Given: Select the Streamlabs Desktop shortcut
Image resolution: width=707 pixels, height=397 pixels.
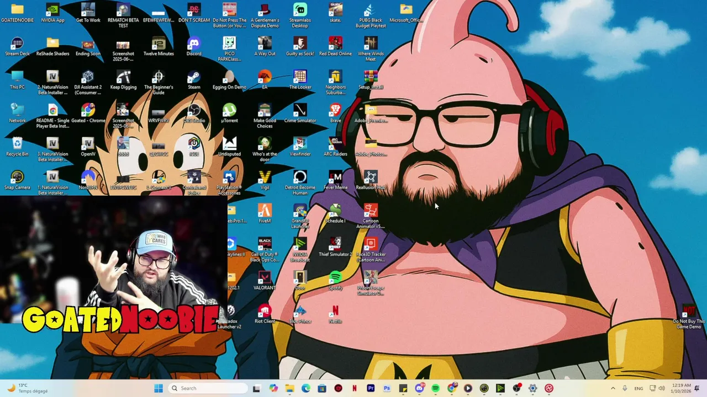Looking at the screenshot, I should click(x=300, y=15).
